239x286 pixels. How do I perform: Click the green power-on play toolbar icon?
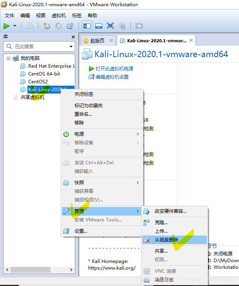point(7,26)
